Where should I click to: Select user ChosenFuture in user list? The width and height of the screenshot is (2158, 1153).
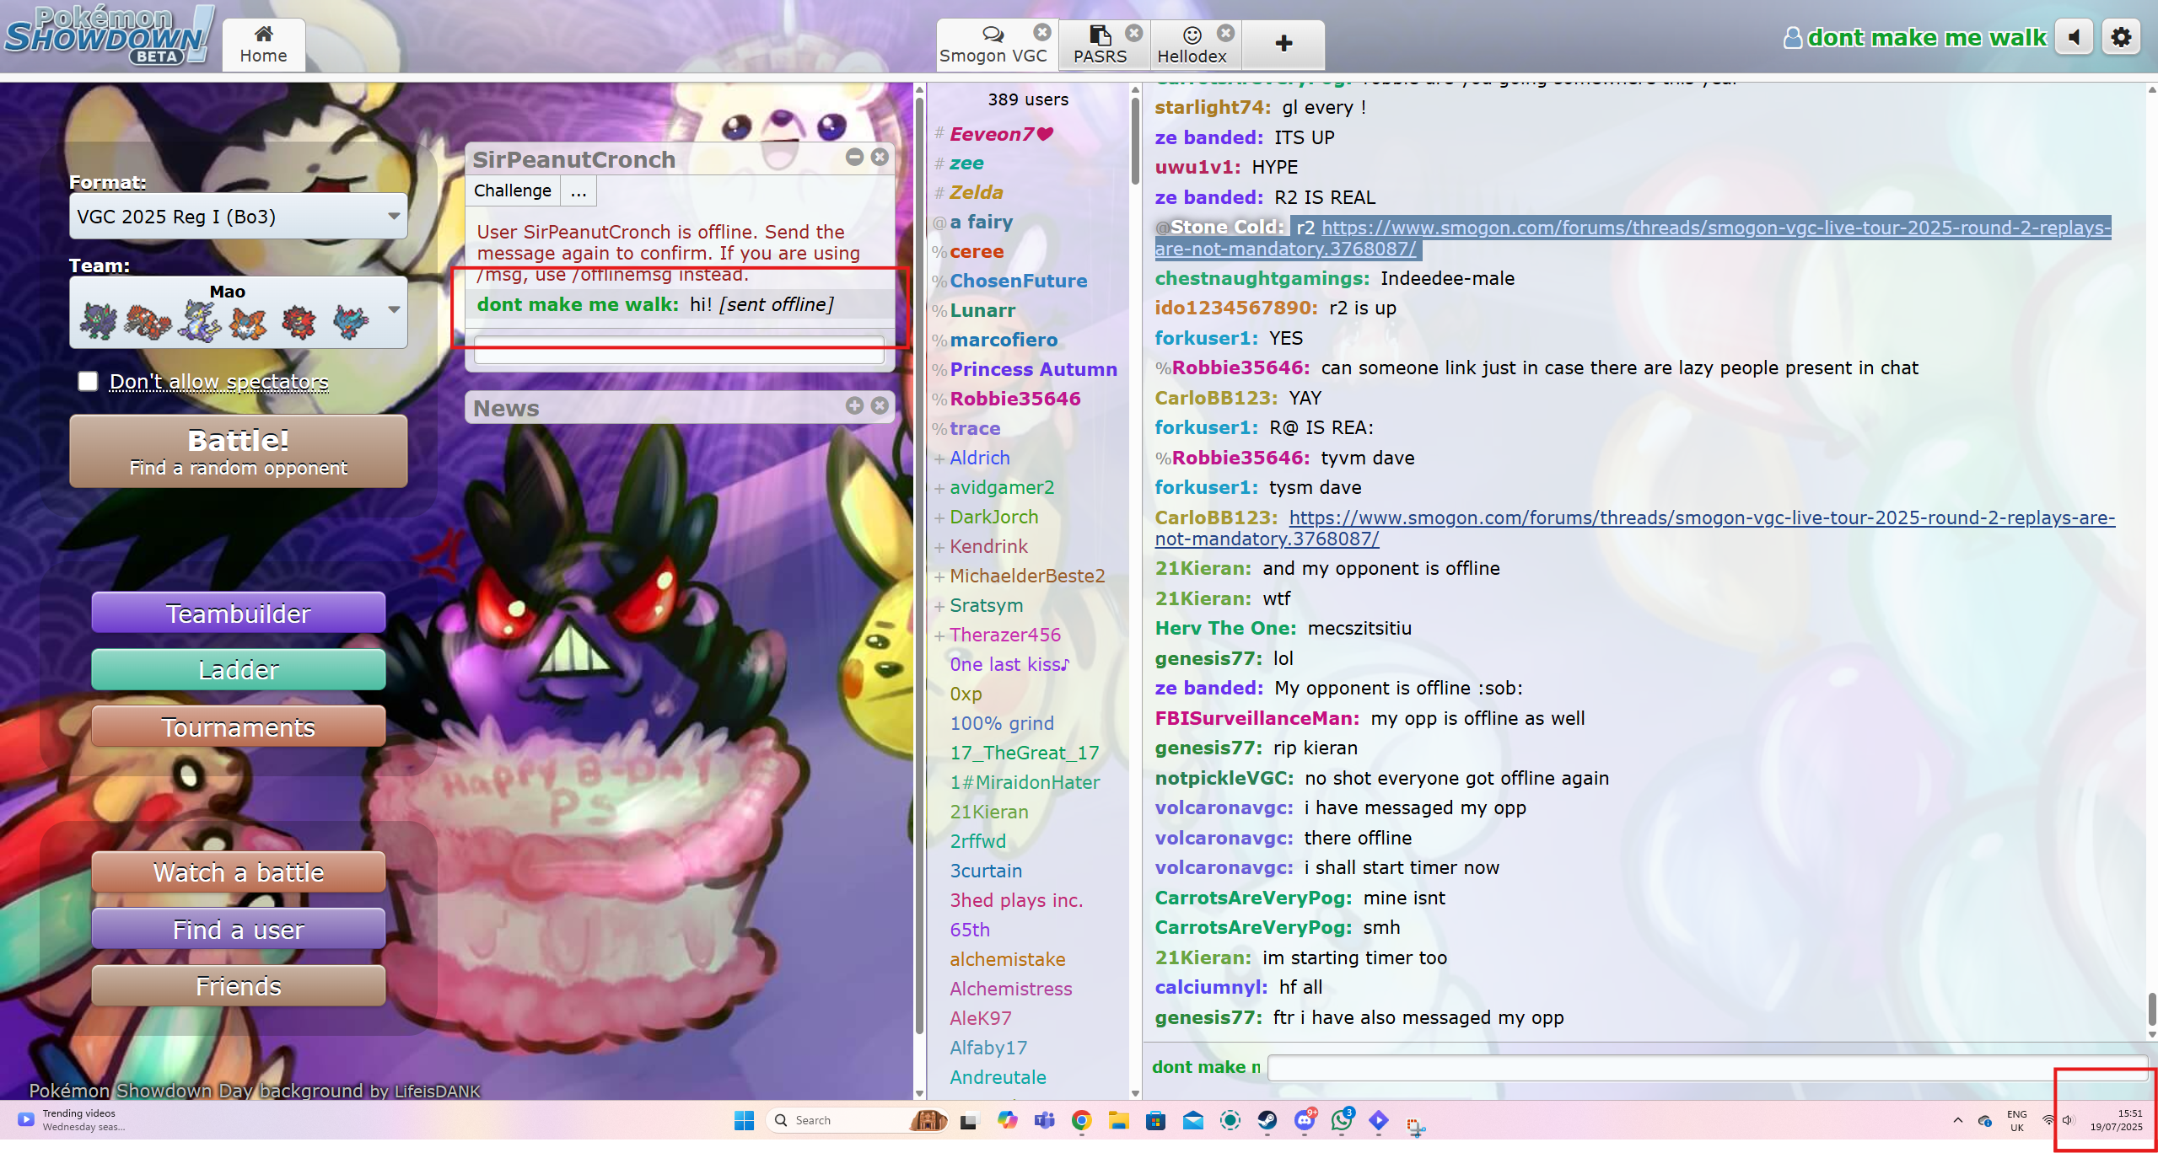click(x=1018, y=282)
